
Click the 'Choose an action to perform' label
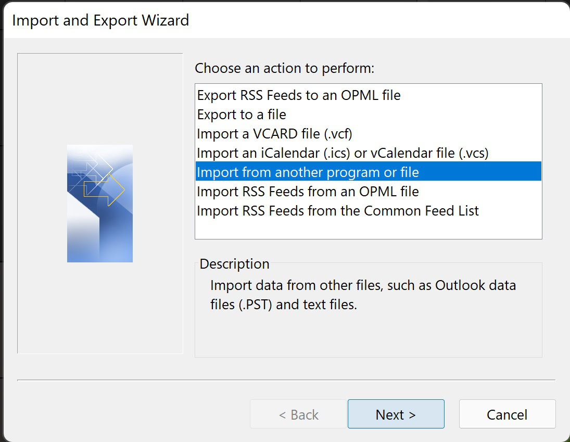pyautogui.click(x=284, y=68)
